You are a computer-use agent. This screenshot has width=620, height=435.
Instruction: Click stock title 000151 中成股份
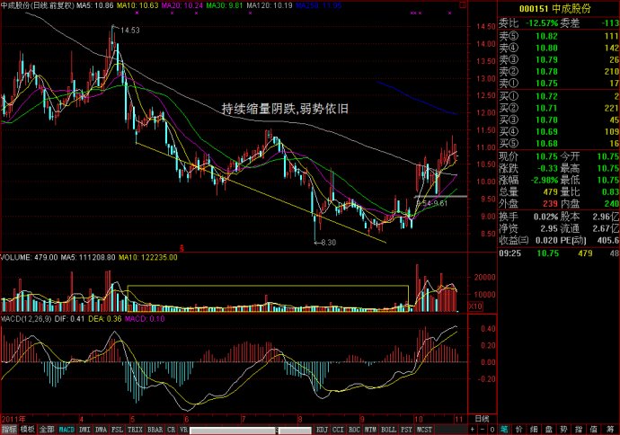[x=554, y=8]
